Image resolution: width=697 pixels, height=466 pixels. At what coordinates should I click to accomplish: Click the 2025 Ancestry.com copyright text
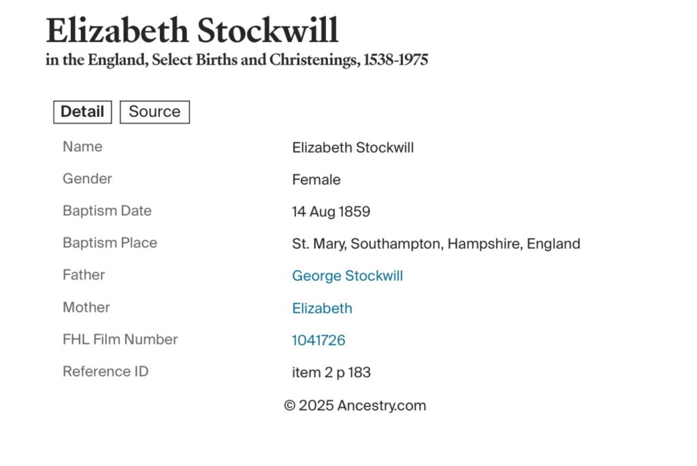coord(355,405)
